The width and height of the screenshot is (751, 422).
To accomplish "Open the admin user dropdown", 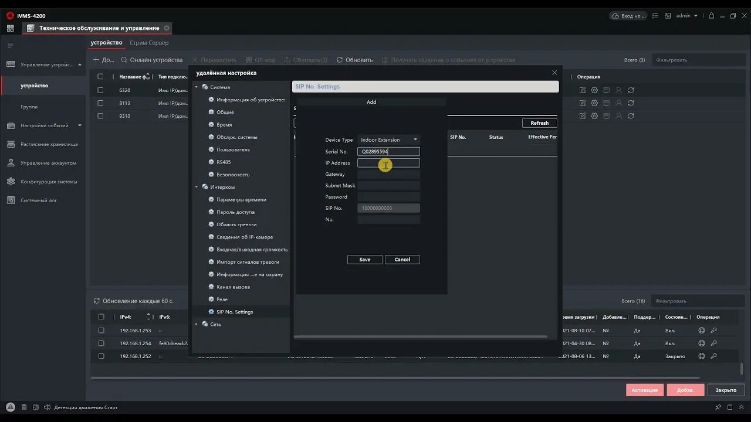I will (x=686, y=16).
